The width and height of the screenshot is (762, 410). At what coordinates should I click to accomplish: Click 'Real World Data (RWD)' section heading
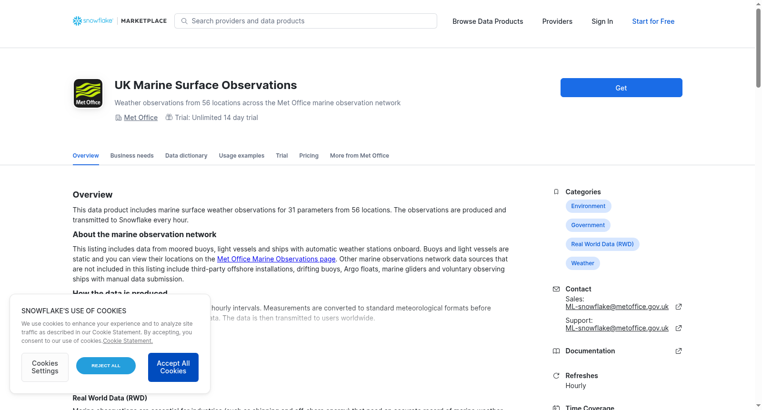[110, 398]
